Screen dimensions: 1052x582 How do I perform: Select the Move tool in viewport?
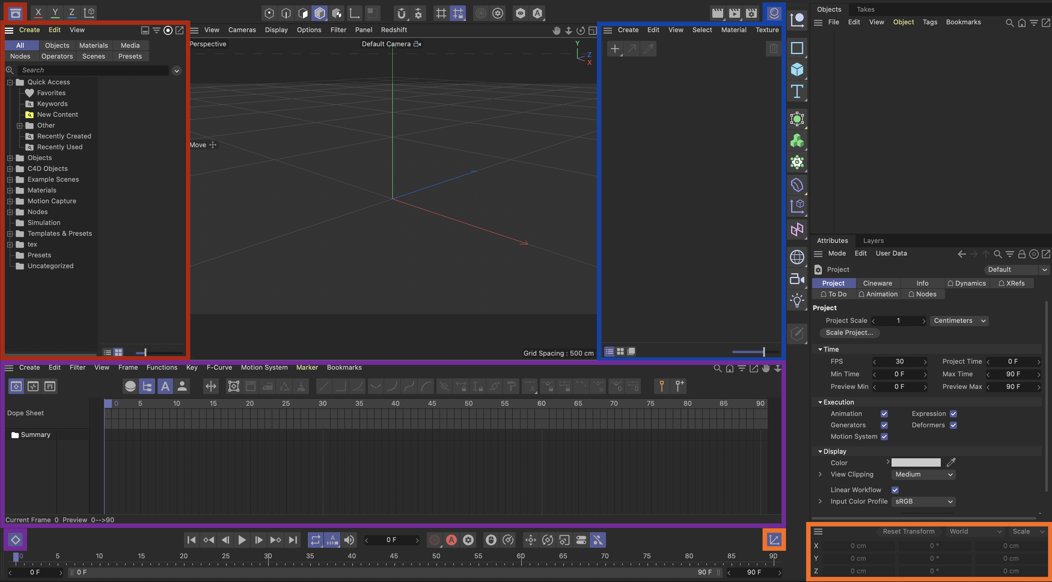click(x=203, y=145)
